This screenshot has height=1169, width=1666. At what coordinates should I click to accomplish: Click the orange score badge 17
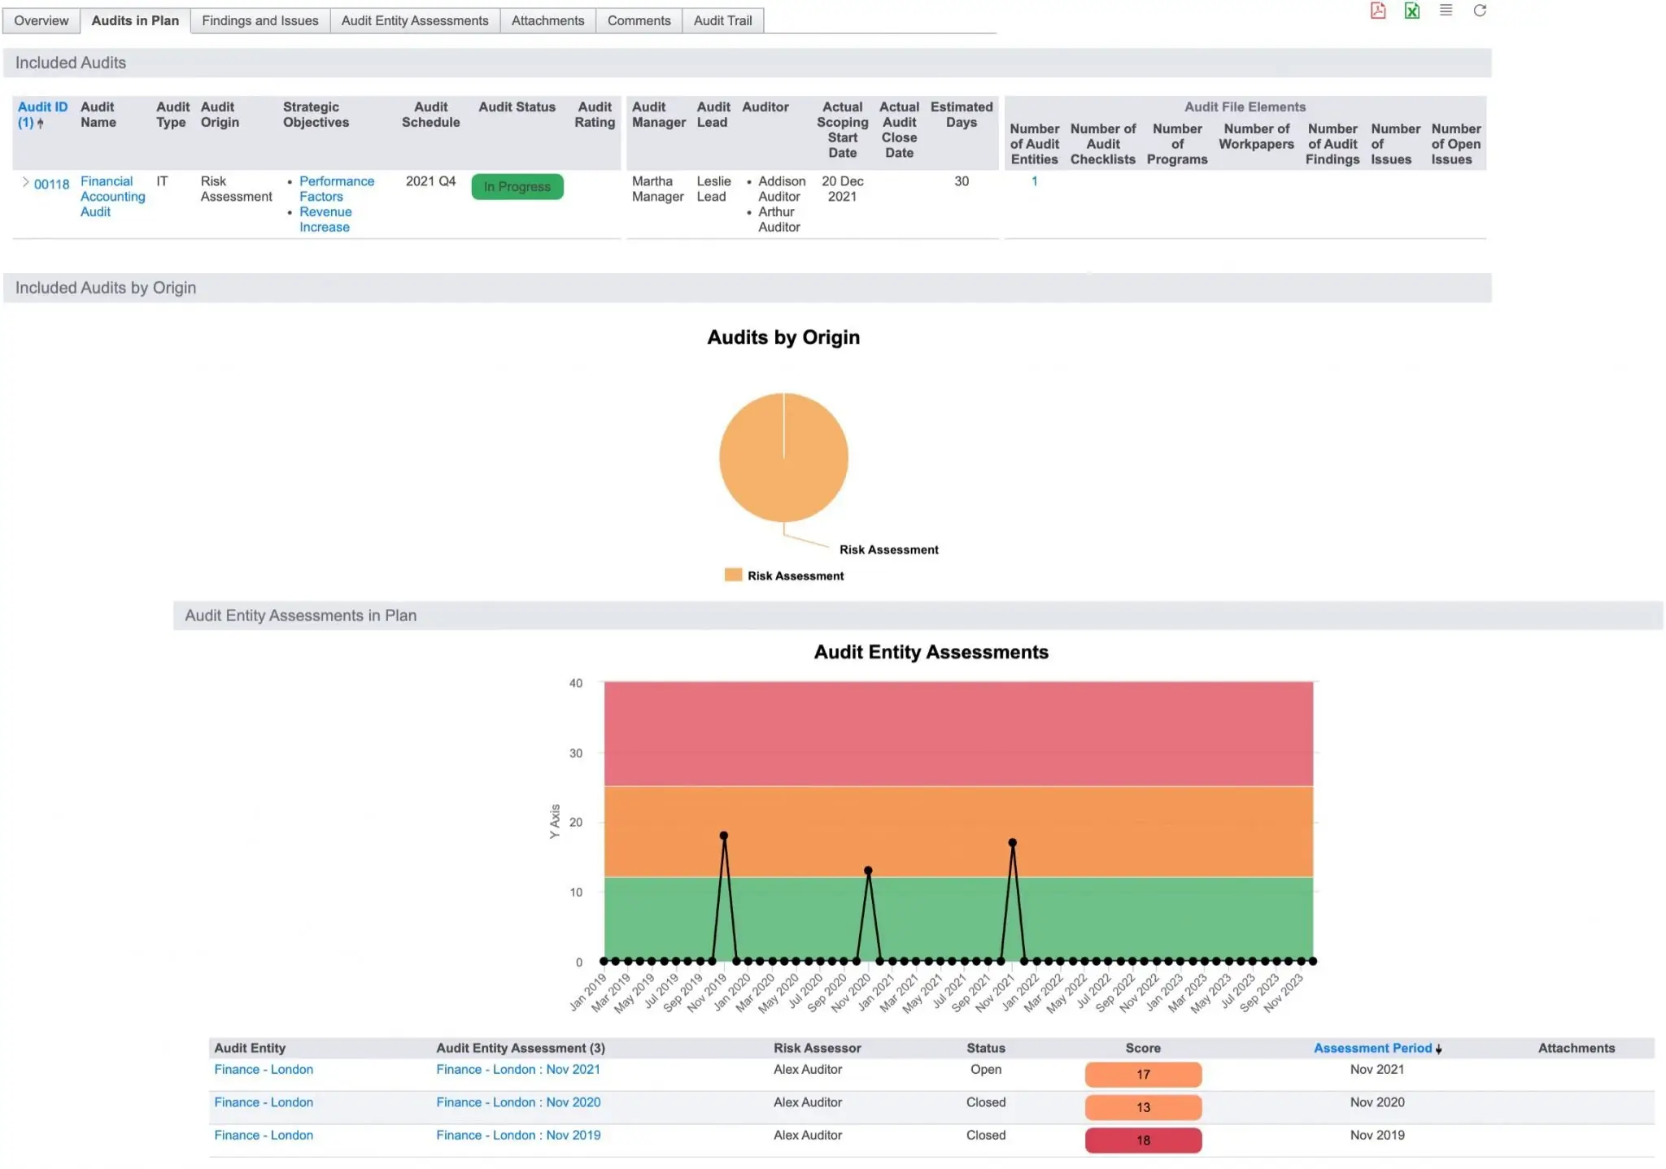click(x=1143, y=1075)
